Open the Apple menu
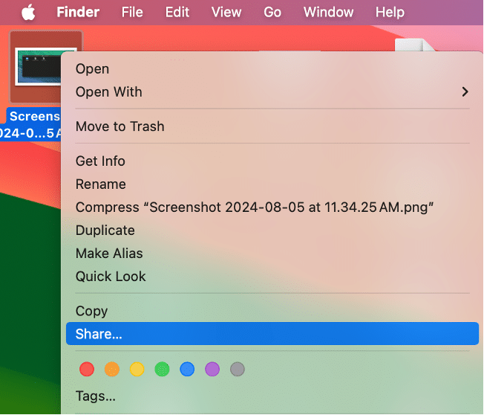This screenshot has width=484, height=415. tap(28, 12)
